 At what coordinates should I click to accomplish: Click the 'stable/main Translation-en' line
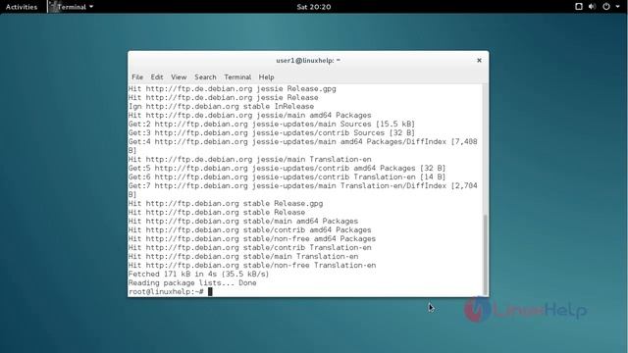pyautogui.click(x=243, y=257)
